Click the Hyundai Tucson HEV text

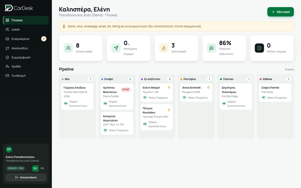tap(156, 117)
